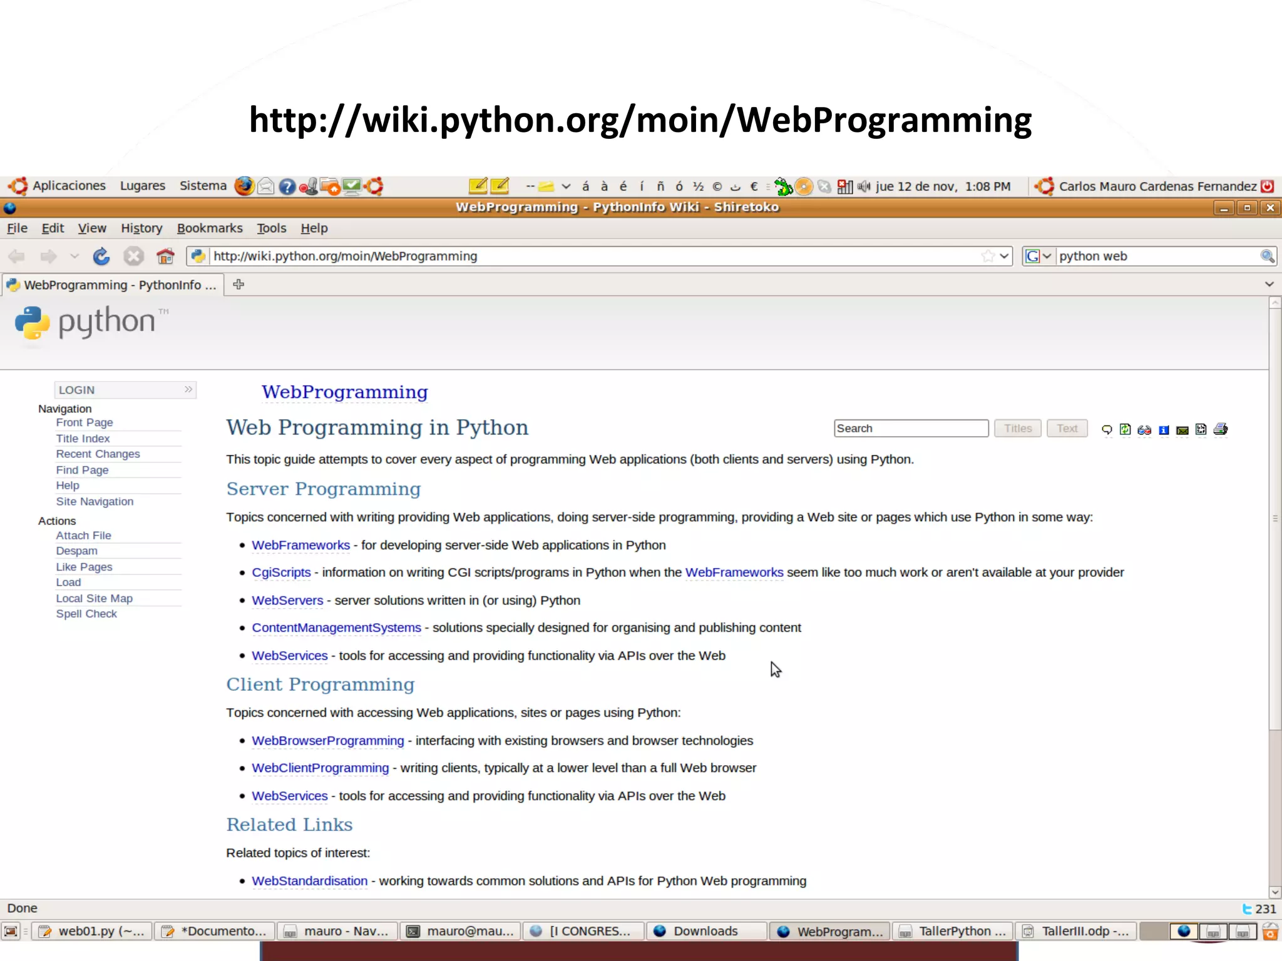Follow the WebFrameworks bullet link
The image size is (1282, 961).
tap(300, 545)
